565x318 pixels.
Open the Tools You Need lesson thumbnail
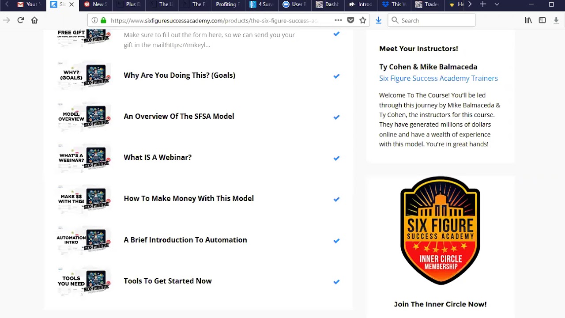click(x=83, y=281)
